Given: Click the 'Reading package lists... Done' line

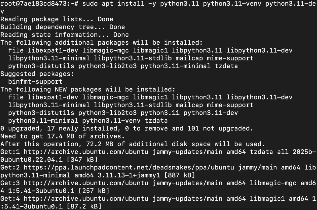Looking at the screenshot, I should [x=57, y=19].
